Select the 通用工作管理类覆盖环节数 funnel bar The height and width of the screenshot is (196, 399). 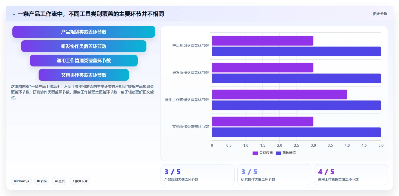(84, 61)
